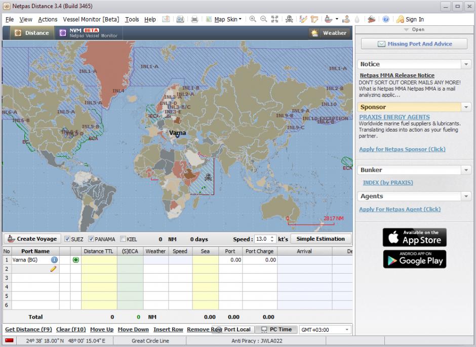476x347 pixels.
Task: Toggle the SUEZ checkbox
Action: click(x=67, y=239)
